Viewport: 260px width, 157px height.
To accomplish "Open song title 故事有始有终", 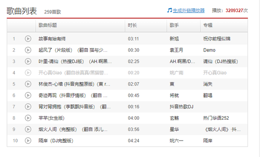I will coord(52,39).
